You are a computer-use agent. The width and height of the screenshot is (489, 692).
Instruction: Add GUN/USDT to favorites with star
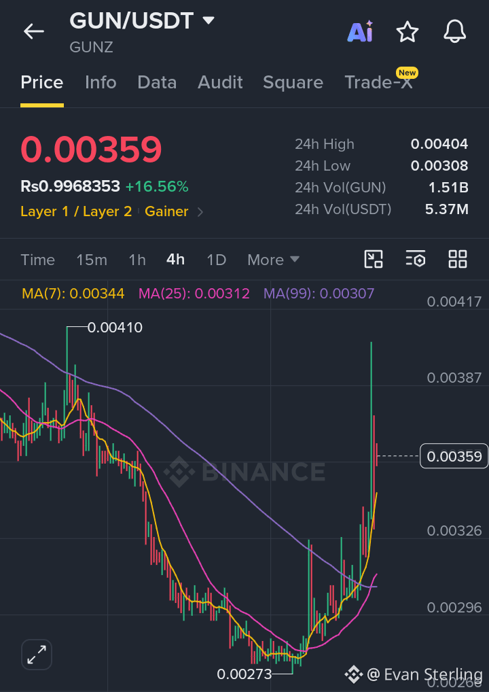point(407,32)
